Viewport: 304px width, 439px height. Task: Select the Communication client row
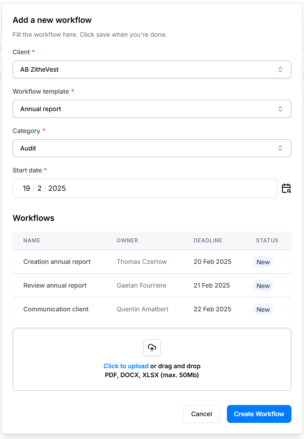click(x=56, y=309)
